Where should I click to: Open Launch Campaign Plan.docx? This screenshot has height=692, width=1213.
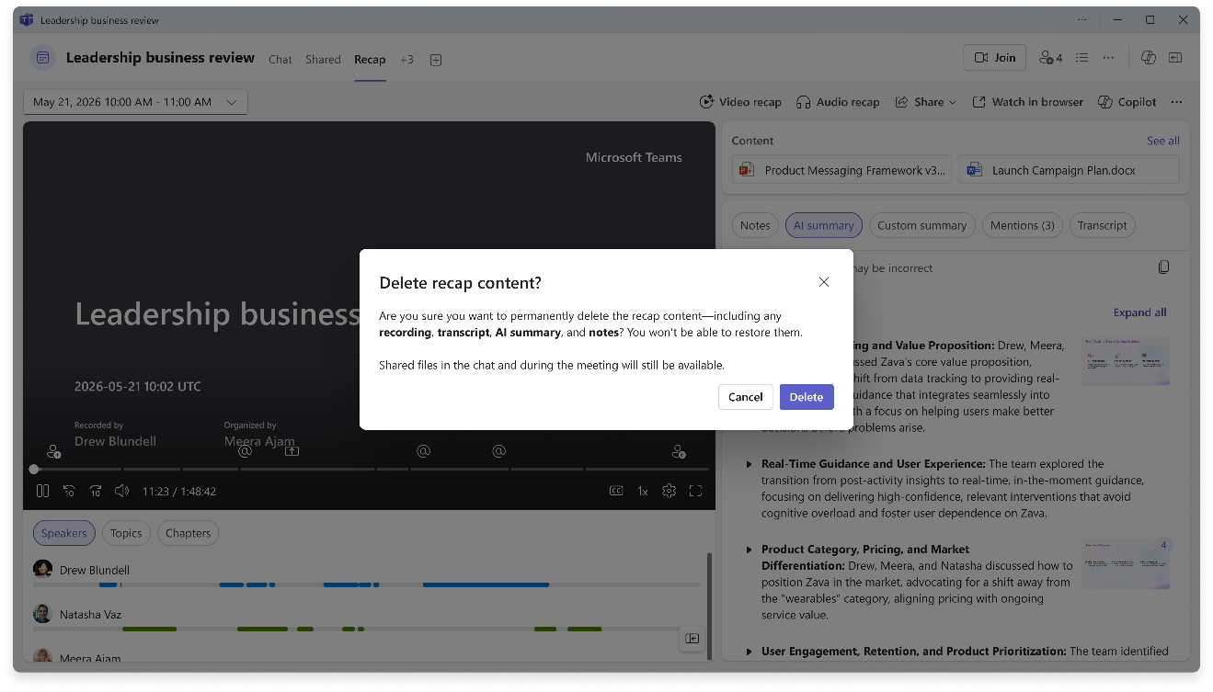click(1069, 170)
